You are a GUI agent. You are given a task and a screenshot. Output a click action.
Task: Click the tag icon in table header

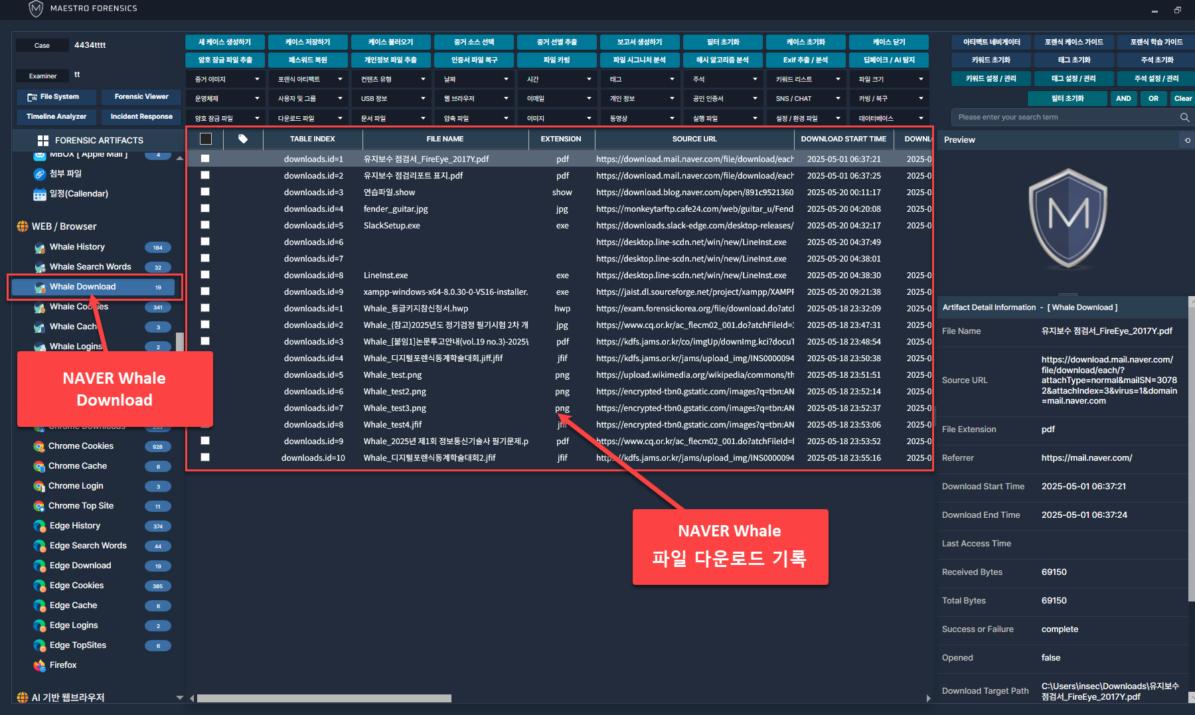click(x=243, y=139)
